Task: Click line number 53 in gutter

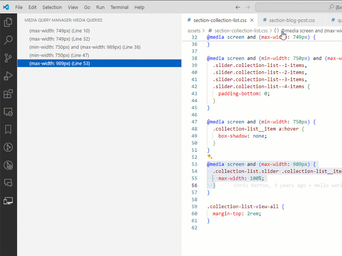Action: coord(194,164)
